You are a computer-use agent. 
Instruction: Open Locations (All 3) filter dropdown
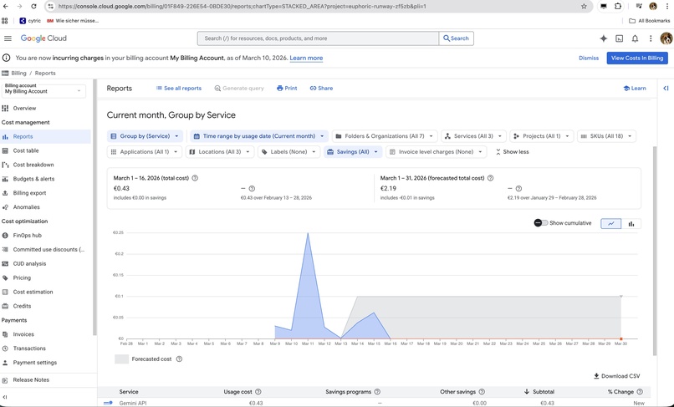(x=220, y=152)
